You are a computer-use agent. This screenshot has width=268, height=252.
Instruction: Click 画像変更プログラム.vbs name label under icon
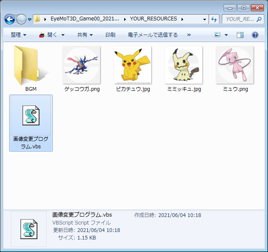coord(31,143)
